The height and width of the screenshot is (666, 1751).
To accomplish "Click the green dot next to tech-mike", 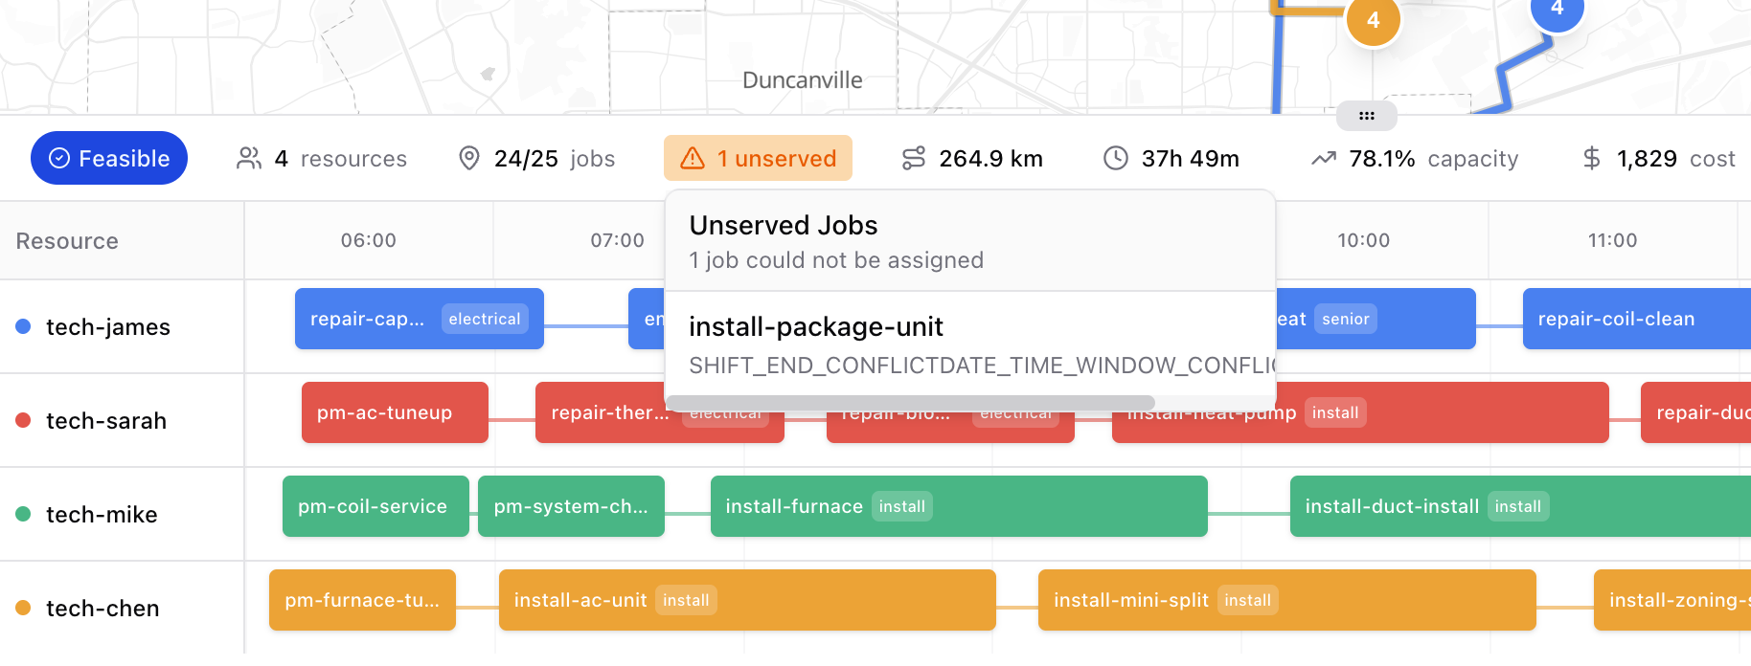I will coord(24,514).
